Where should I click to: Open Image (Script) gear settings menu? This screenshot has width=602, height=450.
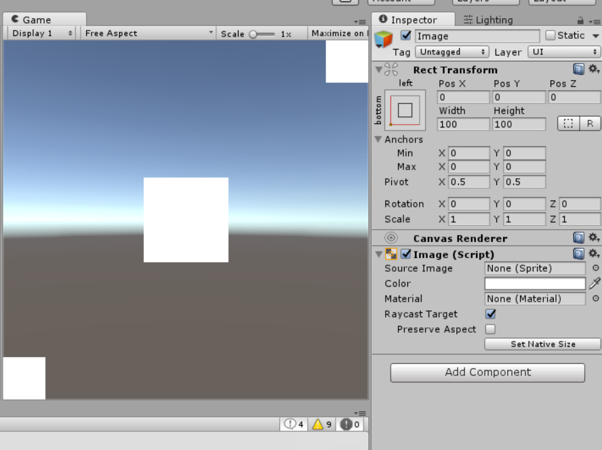pos(594,253)
